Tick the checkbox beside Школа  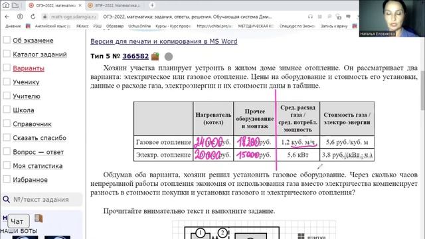click(7, 110)
